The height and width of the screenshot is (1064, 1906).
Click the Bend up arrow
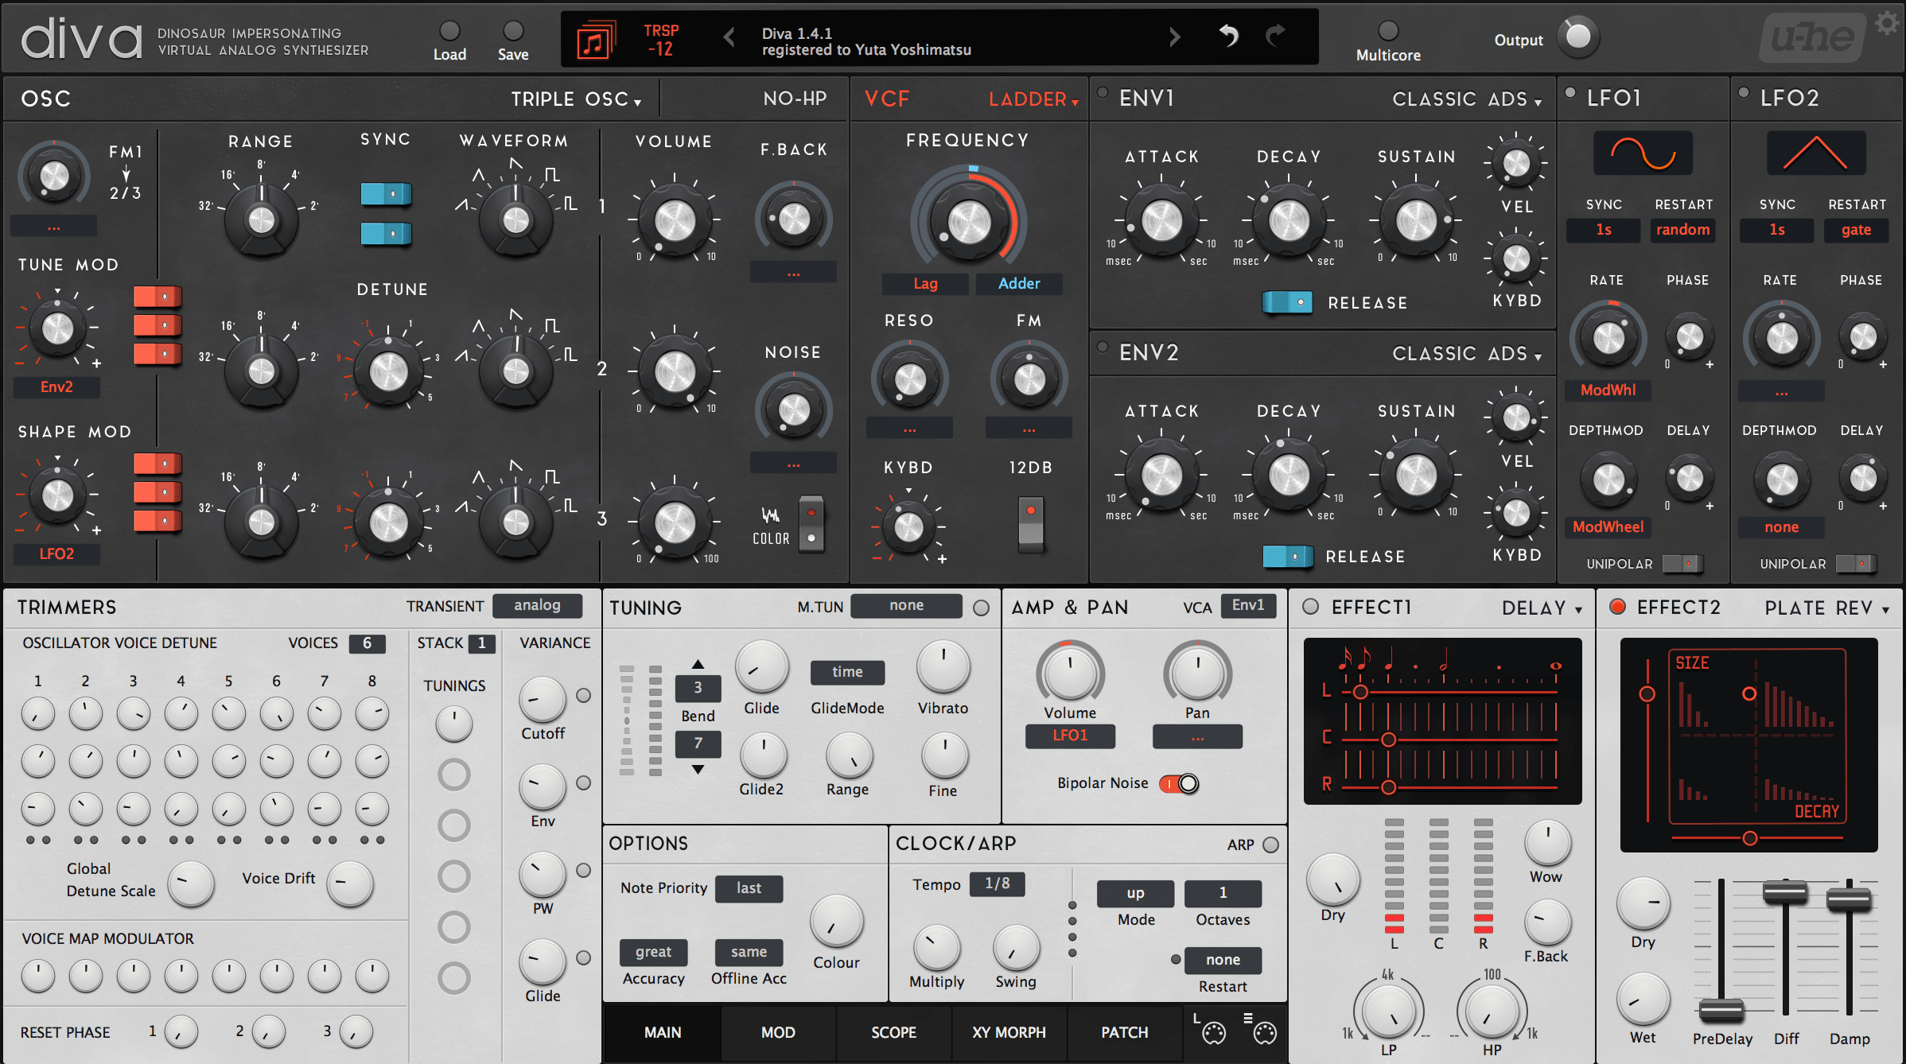pos(698,664)
